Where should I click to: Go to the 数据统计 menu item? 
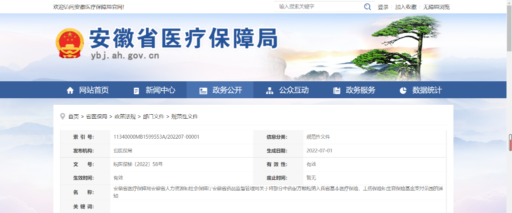point(427,90)
